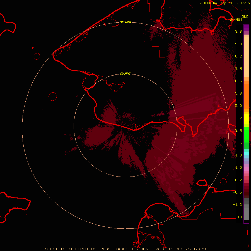Click the 6.6 value on the color scale

tap(238, 81)
